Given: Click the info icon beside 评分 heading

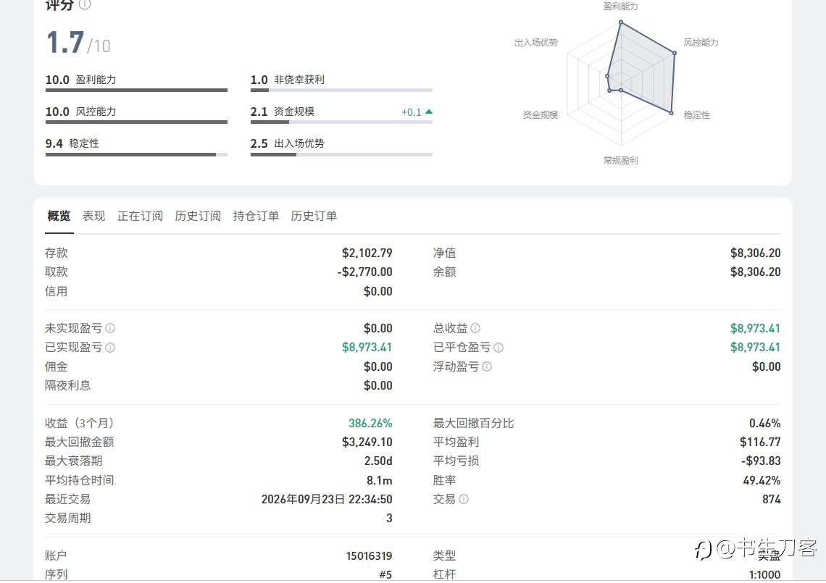Looking at the screenshot, I should click(x=85, y=4).
